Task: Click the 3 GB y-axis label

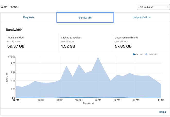Action: coord(13,72)
